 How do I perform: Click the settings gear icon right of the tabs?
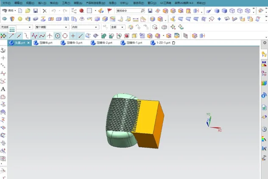click(x=265, y=43)
